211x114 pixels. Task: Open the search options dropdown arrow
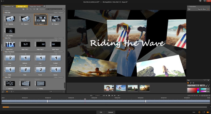tap(47, 9)
